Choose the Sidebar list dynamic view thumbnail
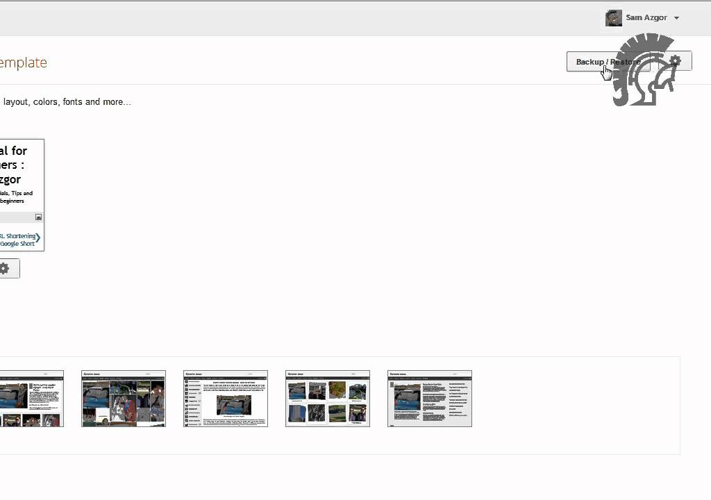 pyautogui.click(x=226, y=399)
